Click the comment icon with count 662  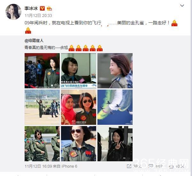point(151,166)
